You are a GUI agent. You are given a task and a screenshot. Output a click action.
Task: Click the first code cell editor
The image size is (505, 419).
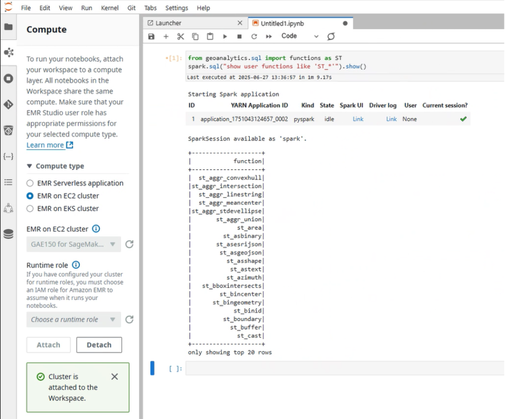point(345,62)
